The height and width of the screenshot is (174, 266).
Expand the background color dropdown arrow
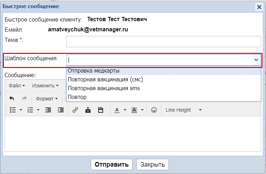tap(142, 110)
